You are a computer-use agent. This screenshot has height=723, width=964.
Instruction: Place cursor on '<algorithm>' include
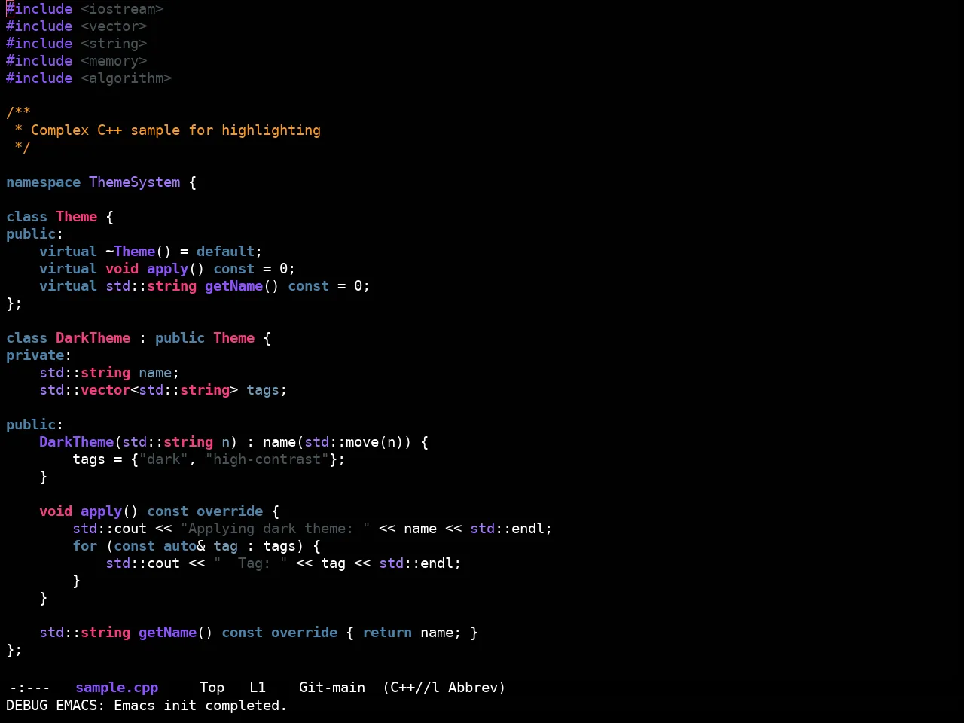pos(126,78)
